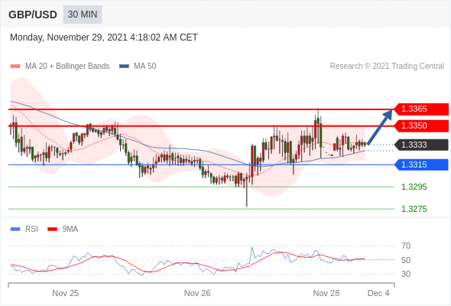This screenshot has height=306, width=451.
Task: Click the 'Nov 28' date axis label
Action: (326, 293)
